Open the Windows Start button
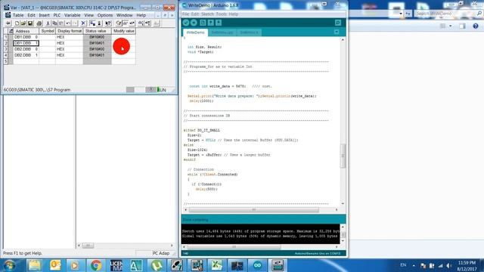 pos(10,265)
